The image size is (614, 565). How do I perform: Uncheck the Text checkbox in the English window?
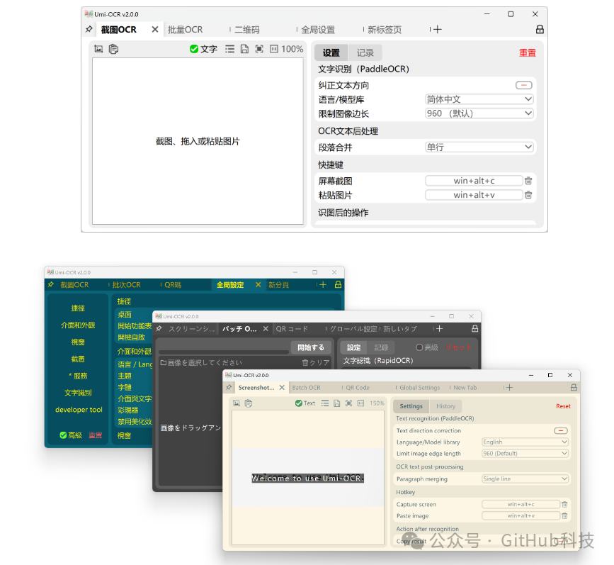point(299,403)
